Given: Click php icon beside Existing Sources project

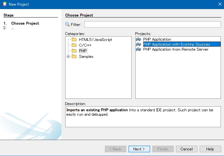Looking at the screenshot, I should [139, 44].
